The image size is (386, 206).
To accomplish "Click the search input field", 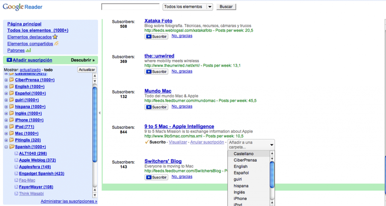I will (130, 7).
